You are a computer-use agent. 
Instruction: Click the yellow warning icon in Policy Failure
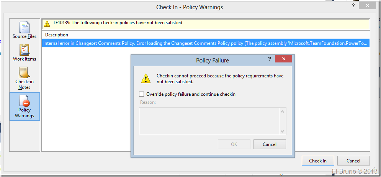[x=146, y=79]
